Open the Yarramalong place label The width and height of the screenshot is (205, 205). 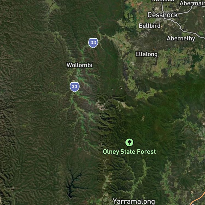134,201
